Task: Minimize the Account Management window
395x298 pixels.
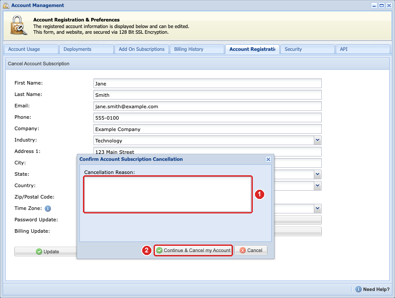Action: [x=374, y=6]
